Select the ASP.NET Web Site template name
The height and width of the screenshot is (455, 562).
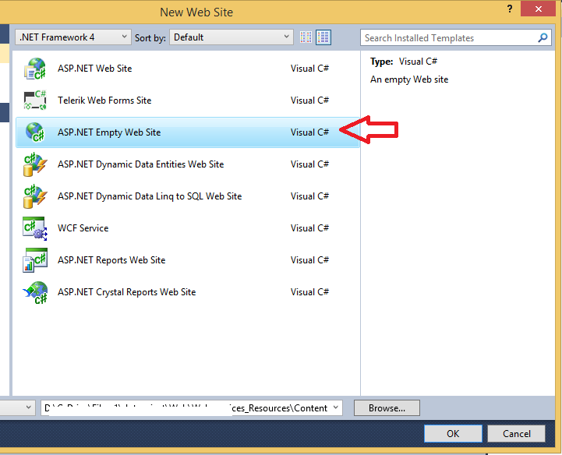point(95,69)
